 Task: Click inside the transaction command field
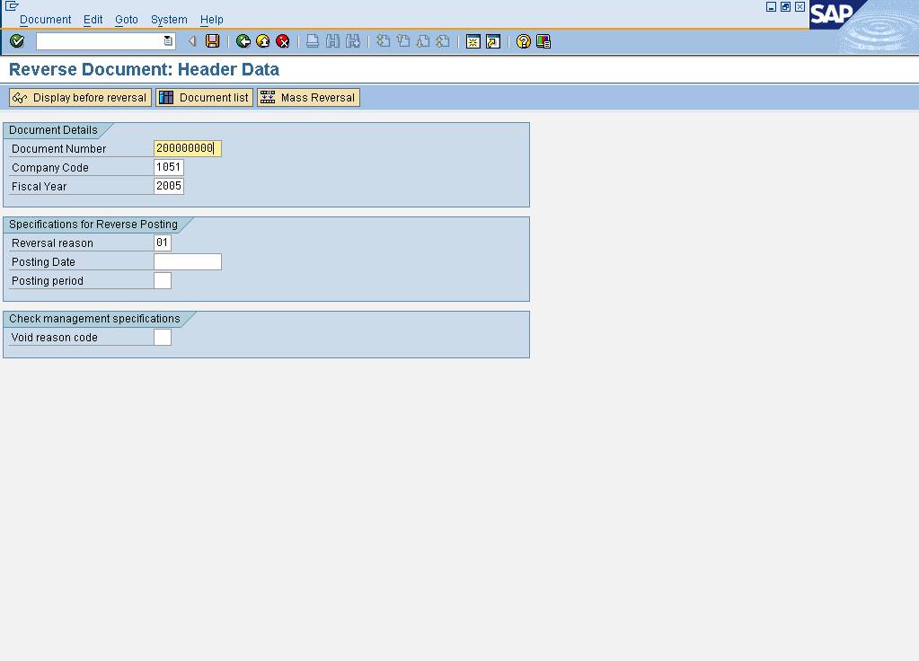click(x=100, y=41)
